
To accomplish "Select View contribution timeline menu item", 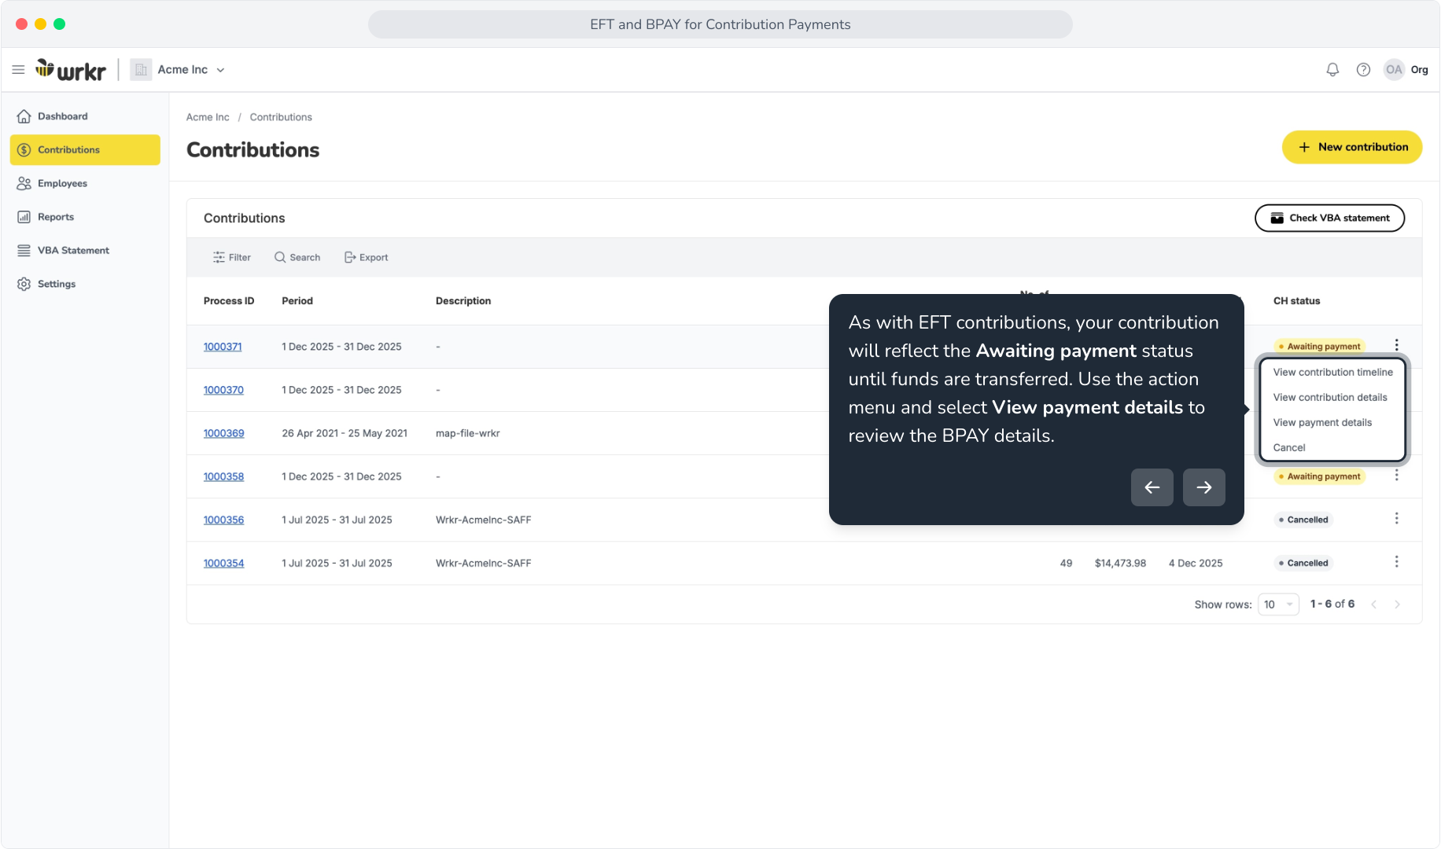I will coord(1332,373).
